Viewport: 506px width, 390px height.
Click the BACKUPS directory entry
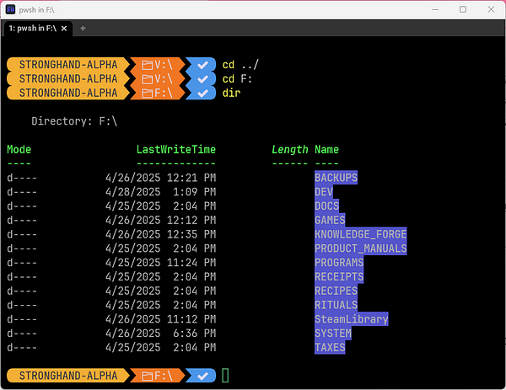336,178
